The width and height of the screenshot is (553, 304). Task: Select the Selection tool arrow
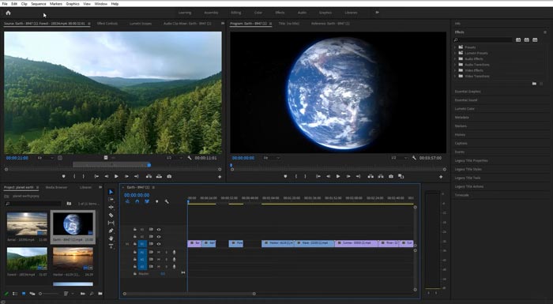pos(111,192)
